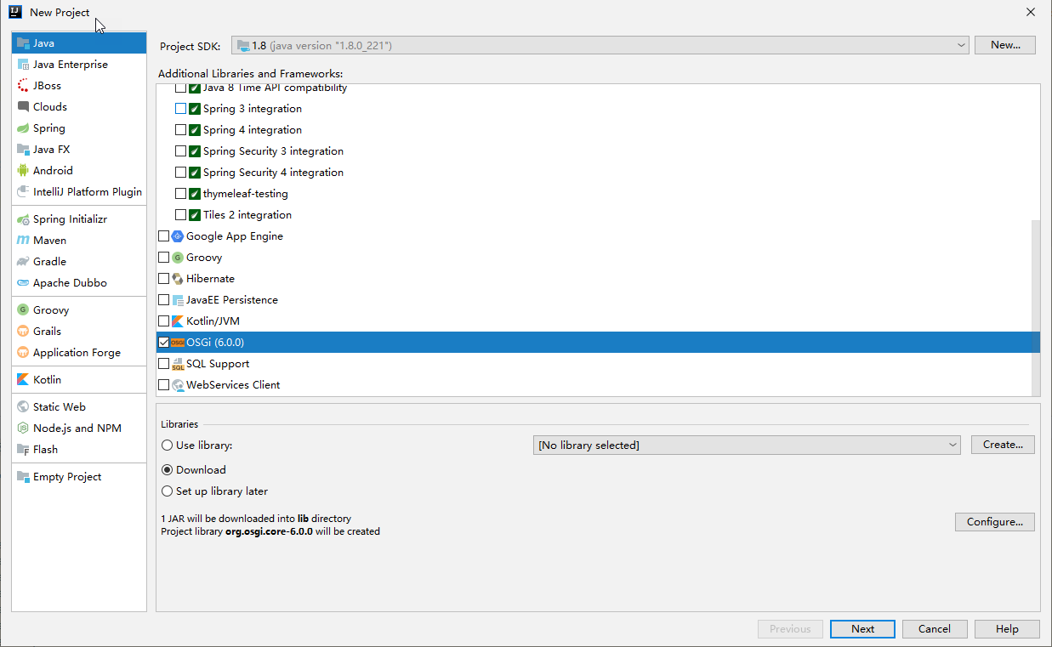Select the Empty Project icon
Screen dimensions: 1052x647
[23, 477]
